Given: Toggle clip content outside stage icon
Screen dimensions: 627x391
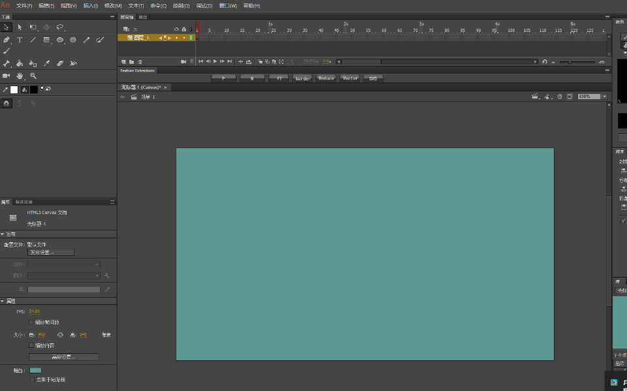Looking at the screenshot, I should pos(570,97).
